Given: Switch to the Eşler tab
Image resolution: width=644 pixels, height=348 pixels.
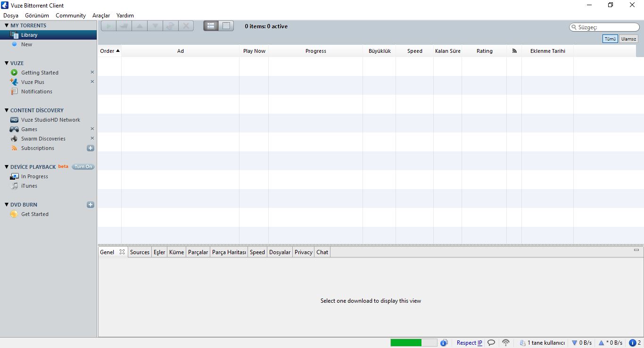Looking at the screenshot, I should (x=159, y=252).
